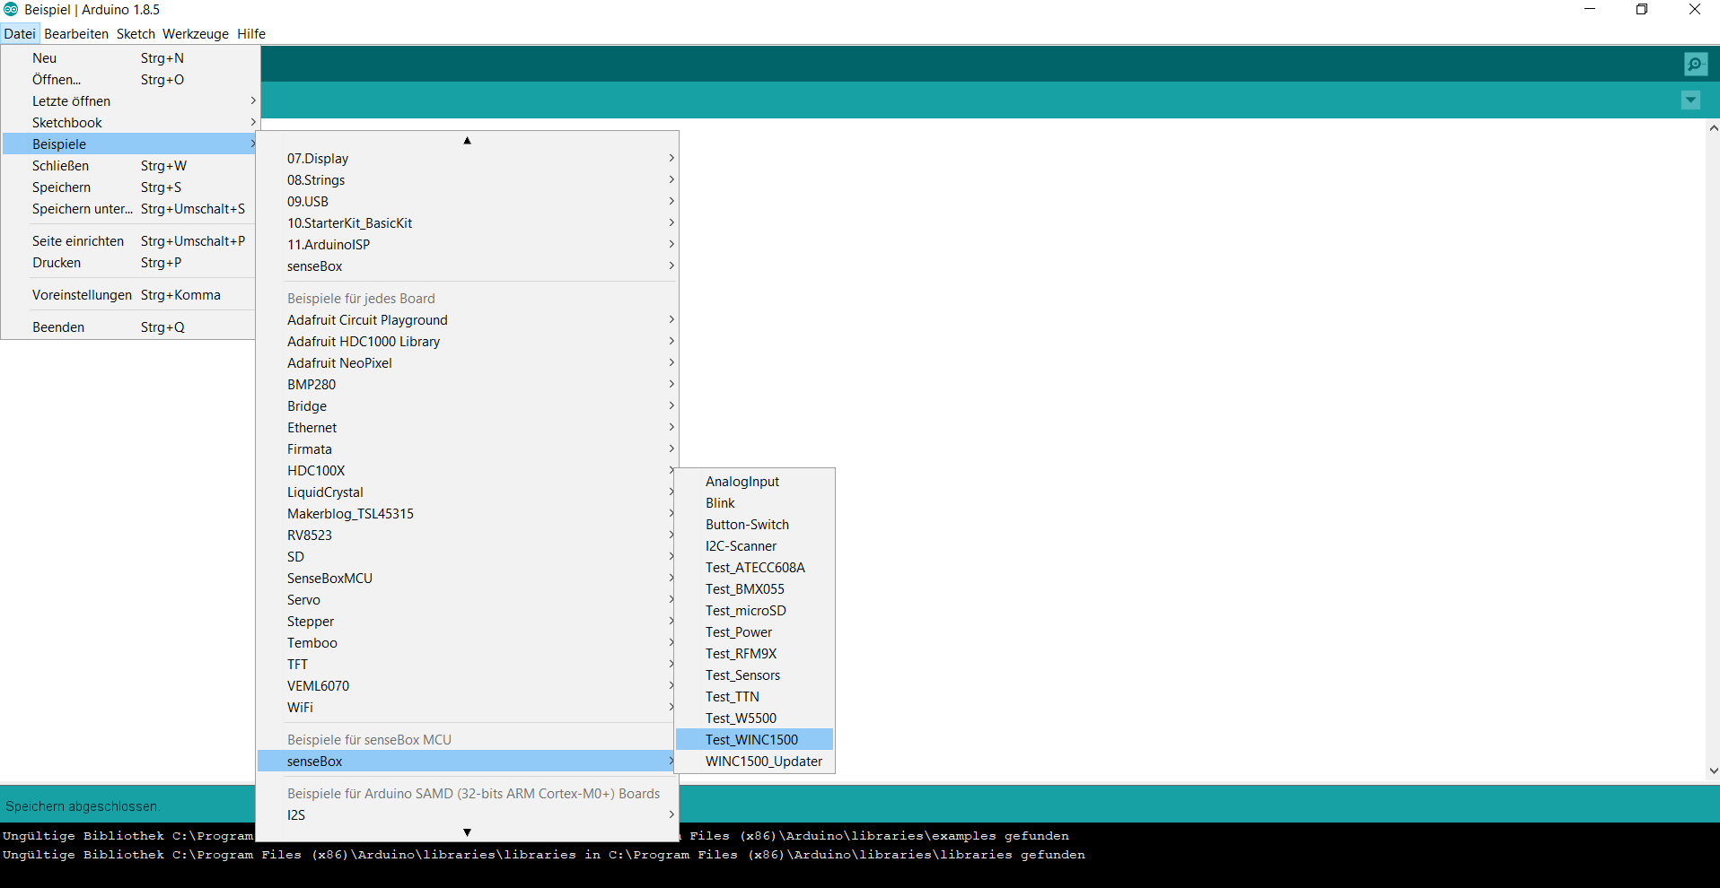Expand SenseBoxMCU examples
Viewport: 1720px width, 888px height.
468,579
